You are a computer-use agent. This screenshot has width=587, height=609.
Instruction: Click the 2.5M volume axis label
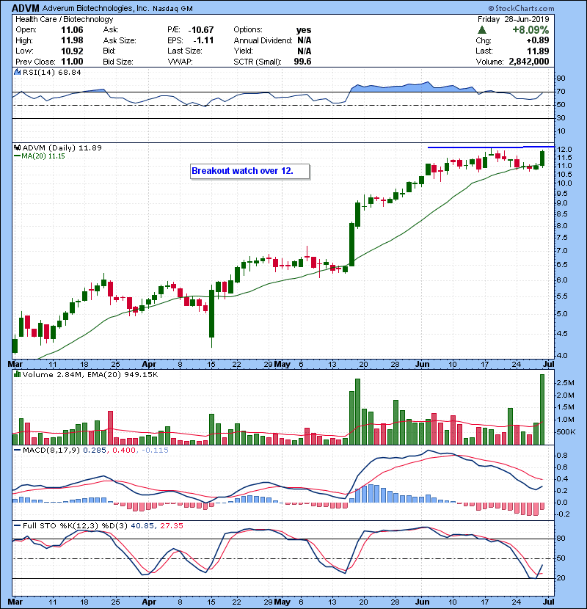coord(565,382)
